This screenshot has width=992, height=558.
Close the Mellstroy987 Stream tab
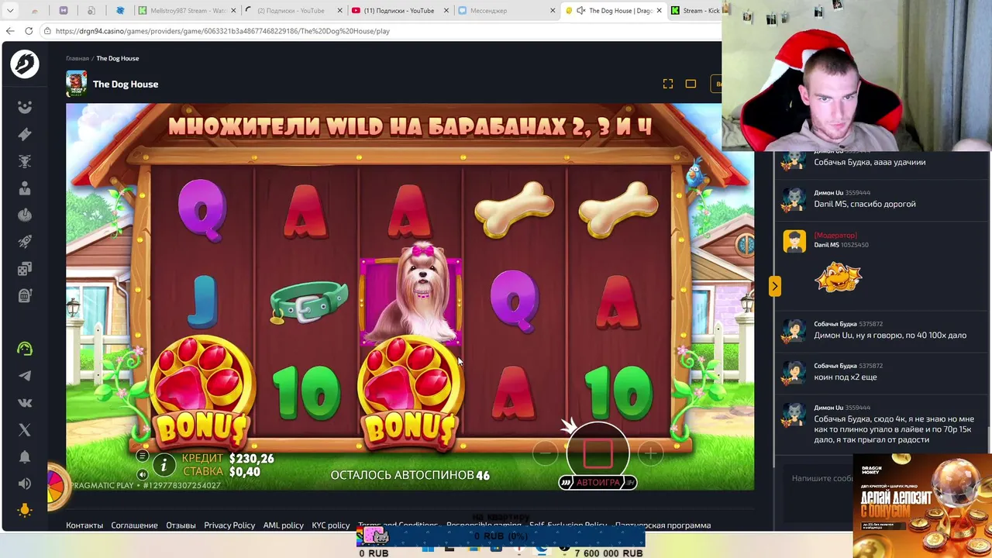coord(233,11)
